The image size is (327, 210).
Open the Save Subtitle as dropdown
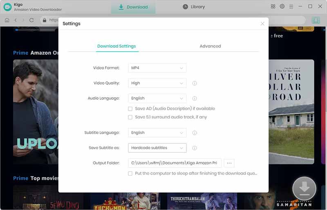pyautogui.click(x=157, y=148)
